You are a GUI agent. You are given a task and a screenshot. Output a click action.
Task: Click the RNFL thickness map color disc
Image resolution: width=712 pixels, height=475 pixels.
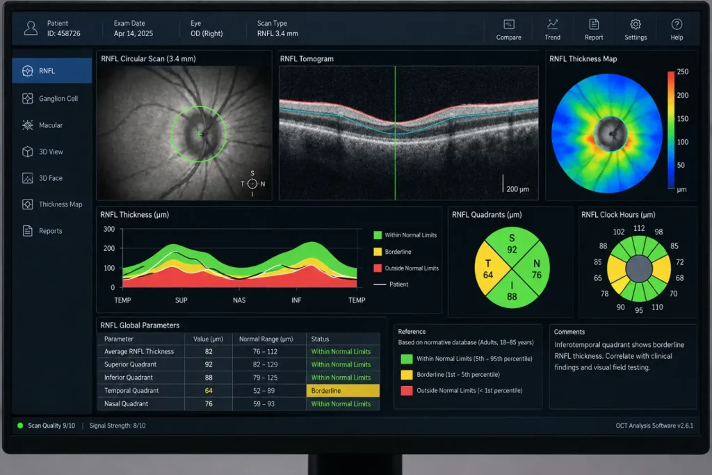[606, 134]
